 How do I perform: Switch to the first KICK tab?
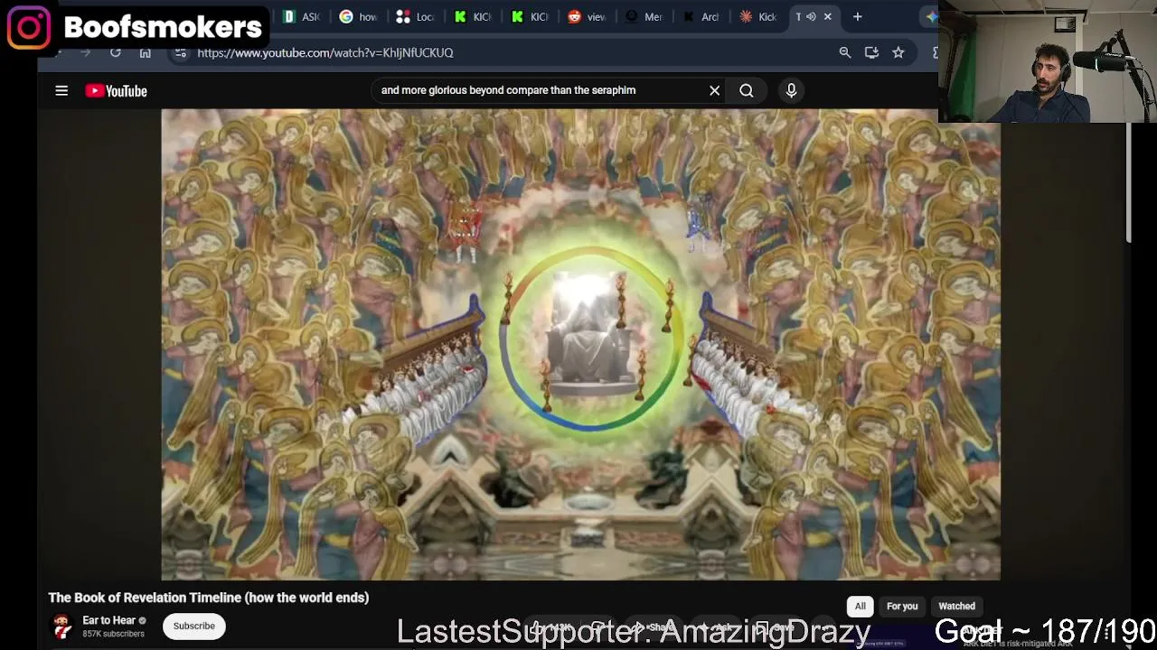472,16
